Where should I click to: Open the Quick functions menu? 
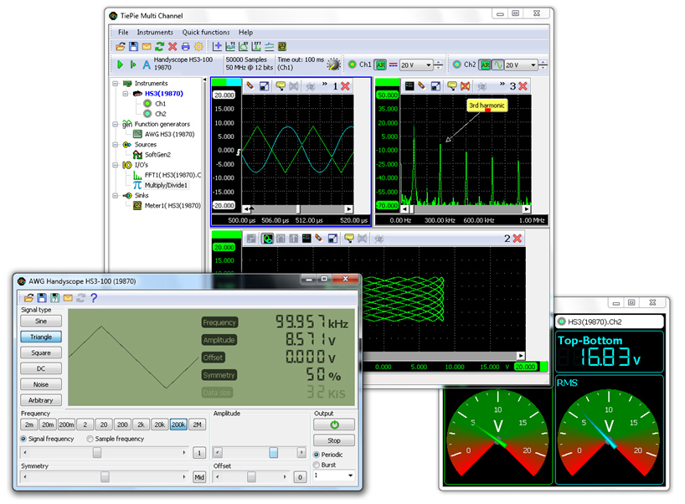pos(206,33)
